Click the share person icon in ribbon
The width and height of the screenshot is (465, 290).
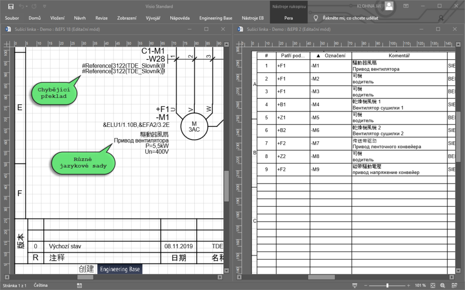[441, 18]
